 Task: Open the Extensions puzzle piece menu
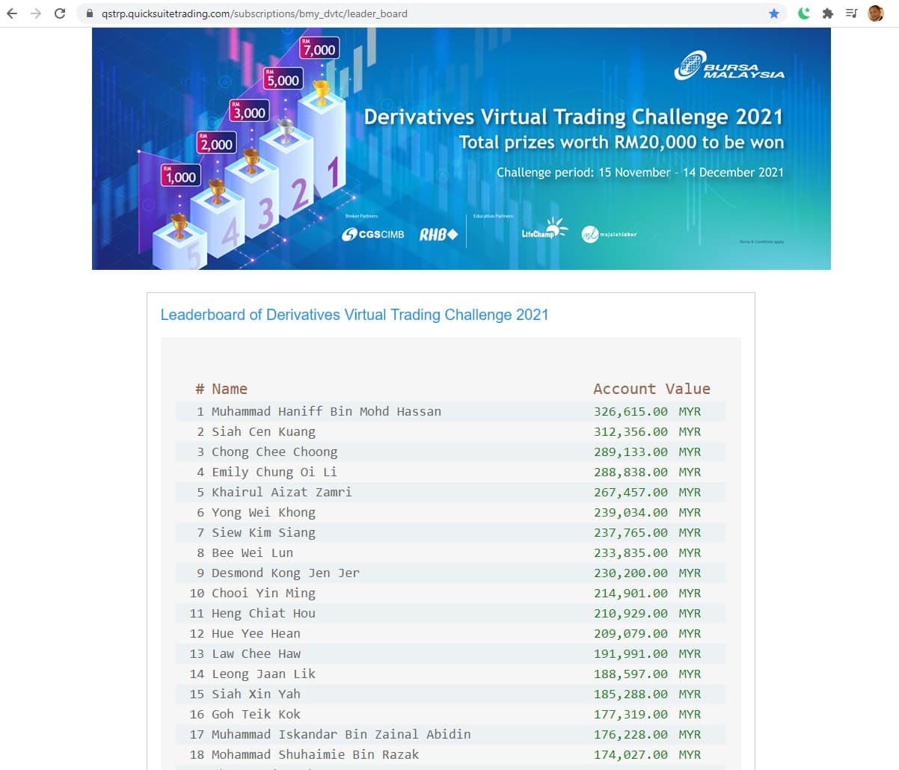point(828,13)
